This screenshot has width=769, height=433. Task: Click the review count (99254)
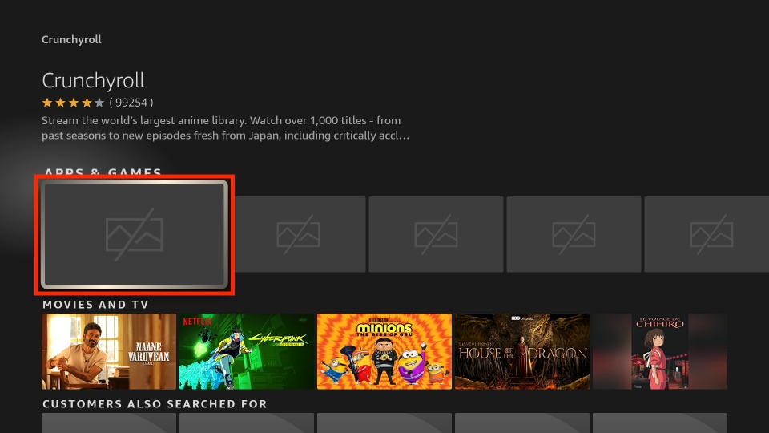pos(131,103)
